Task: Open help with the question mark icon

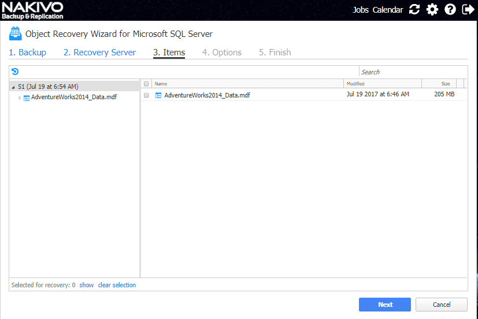Action: [450, 9]
